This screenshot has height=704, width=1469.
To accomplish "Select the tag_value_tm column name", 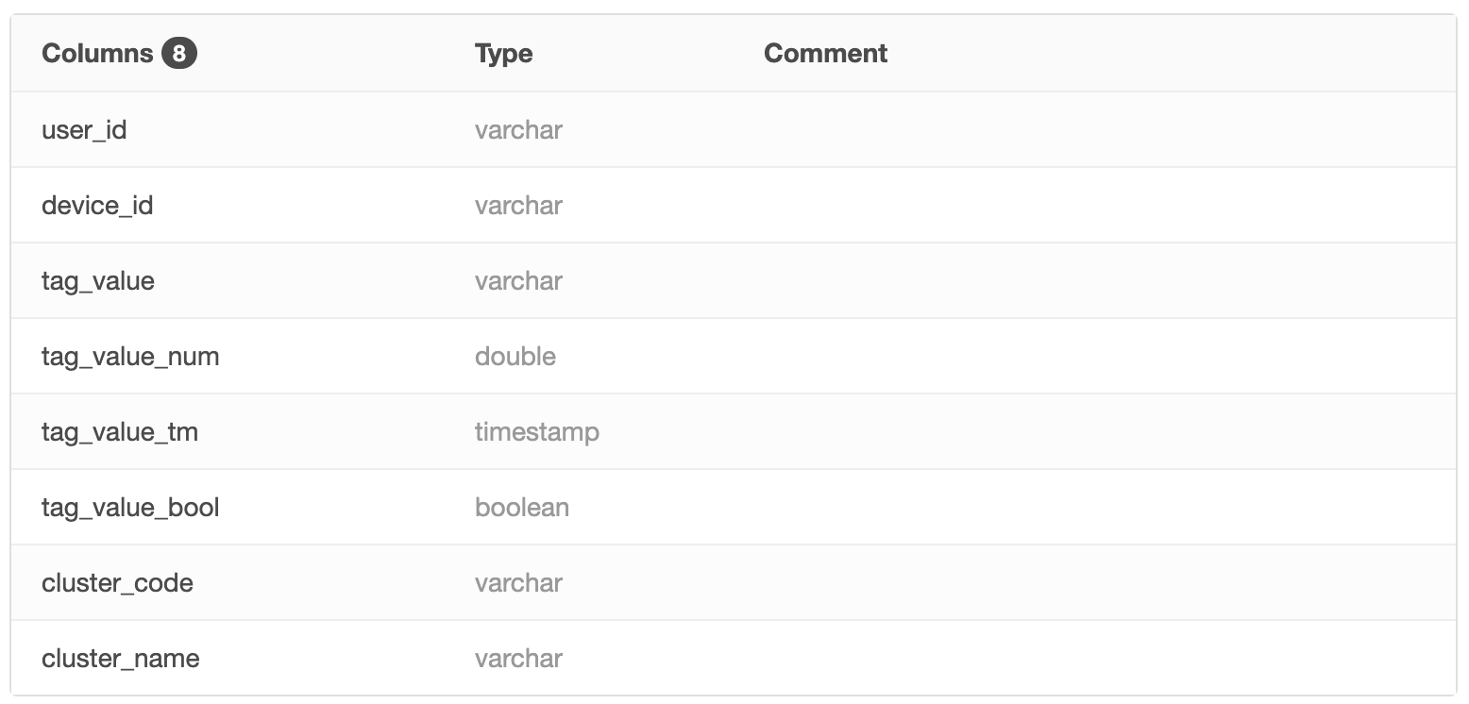I will (x=120, y=432).
